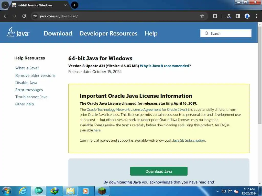Click the Java logo in header
Screen dimensions: 262x196
pos(18,32)
